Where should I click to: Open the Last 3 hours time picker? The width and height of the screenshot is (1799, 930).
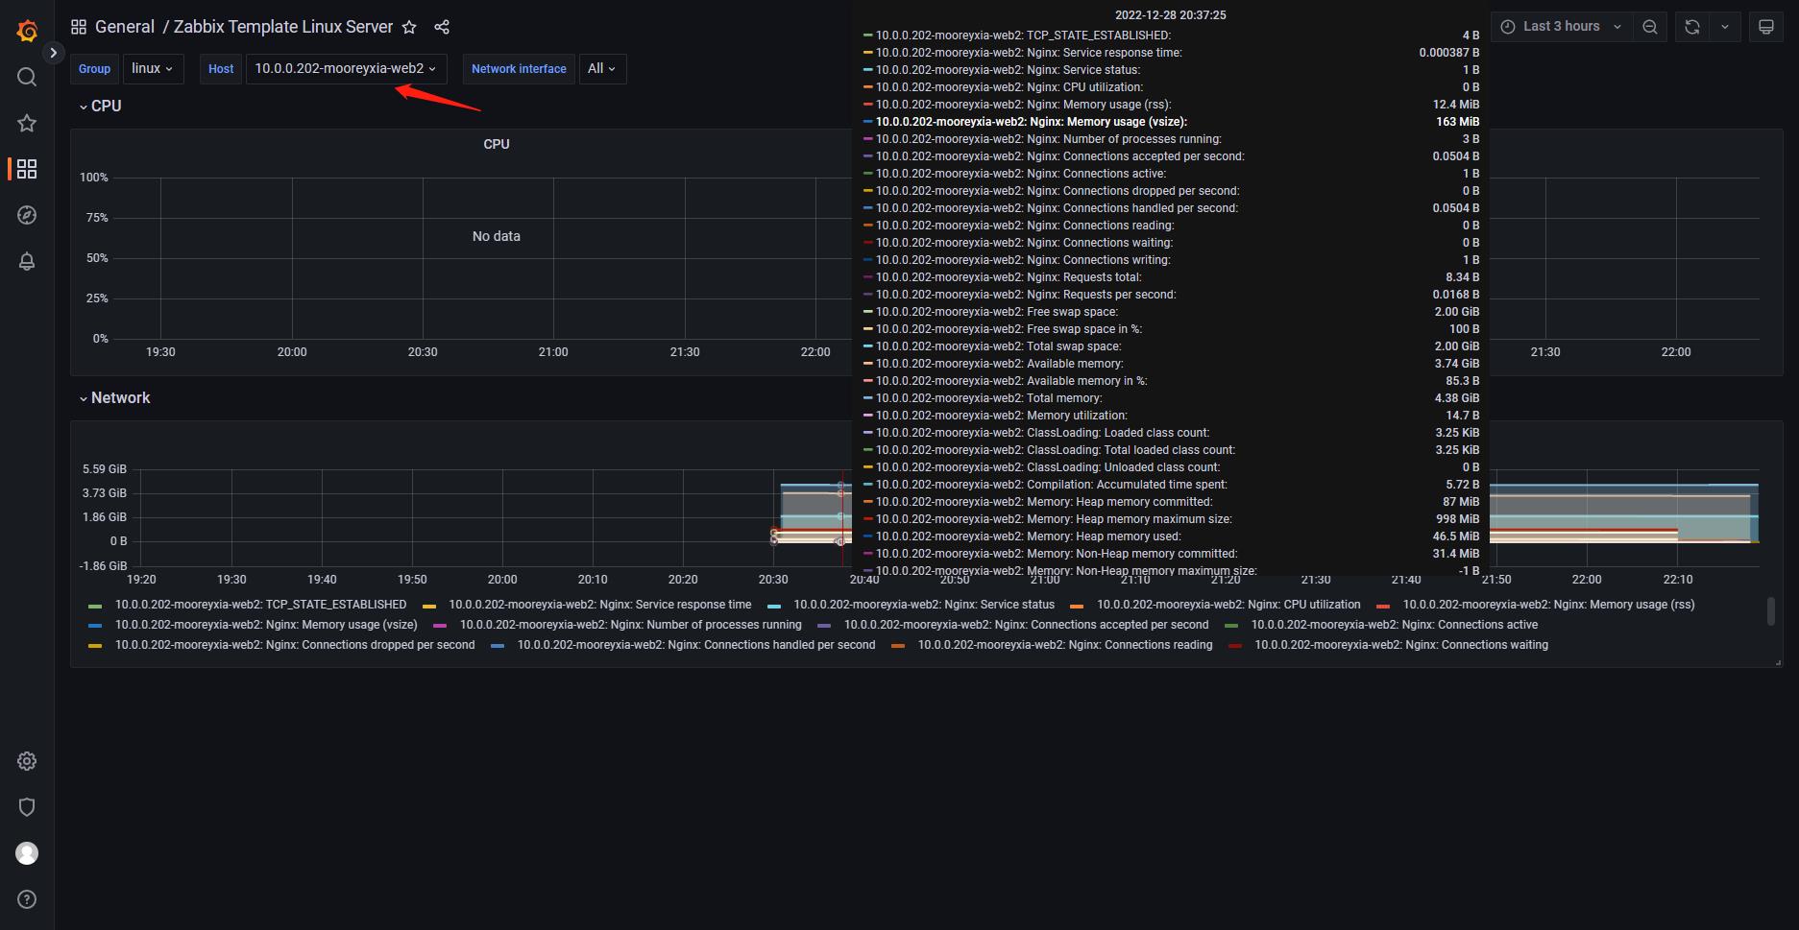[x=1561, y=27]
